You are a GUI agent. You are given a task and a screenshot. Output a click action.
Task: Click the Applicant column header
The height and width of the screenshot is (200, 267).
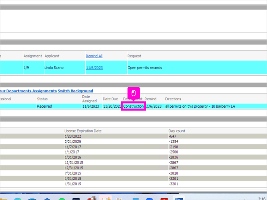click(52, 56)
